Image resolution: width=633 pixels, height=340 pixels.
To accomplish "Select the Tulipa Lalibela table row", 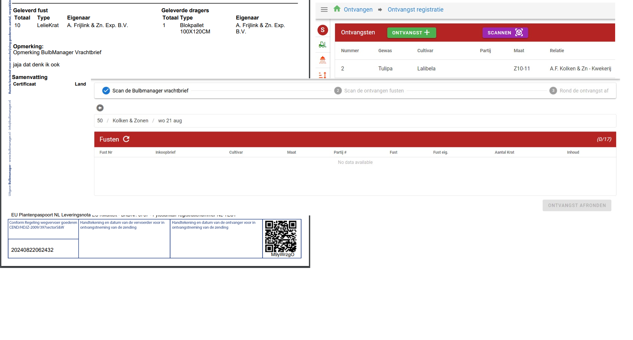I will (475, 69).
